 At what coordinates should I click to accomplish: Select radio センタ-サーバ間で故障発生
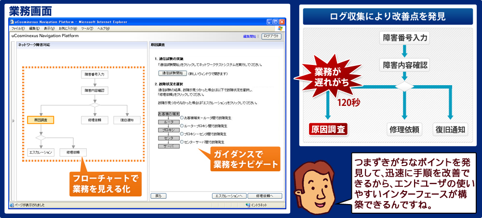182,142
